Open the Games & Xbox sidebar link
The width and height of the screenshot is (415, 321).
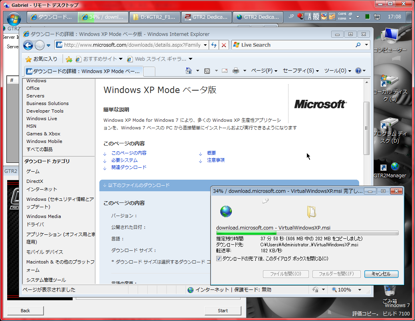point(43,134)
